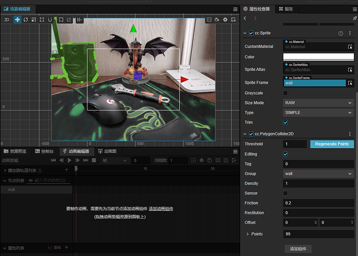This screenshot has height=256, width=358.
Task: Select the Rect transform tool
Action: tap(42, 20)
